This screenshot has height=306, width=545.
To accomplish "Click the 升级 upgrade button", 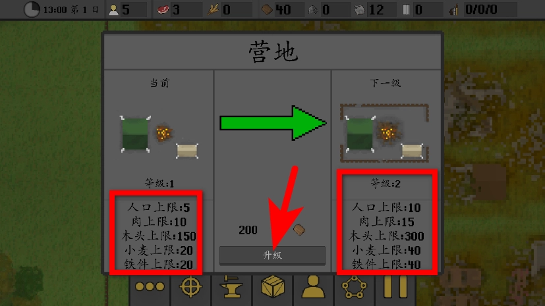I will (272, 255).
